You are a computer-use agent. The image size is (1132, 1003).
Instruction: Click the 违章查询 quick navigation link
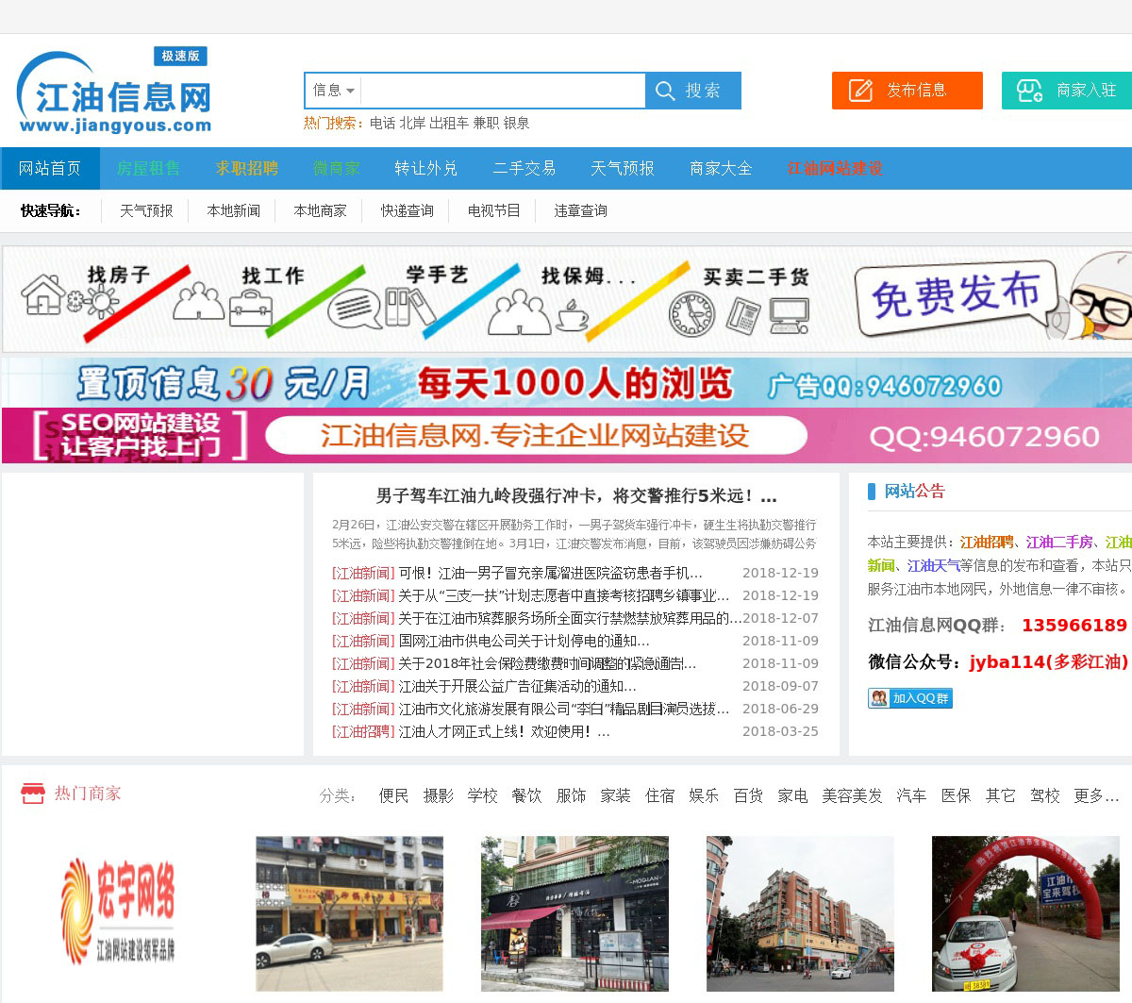[580, 210]
